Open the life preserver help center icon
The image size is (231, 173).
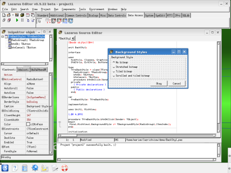(x=64, y=168)
